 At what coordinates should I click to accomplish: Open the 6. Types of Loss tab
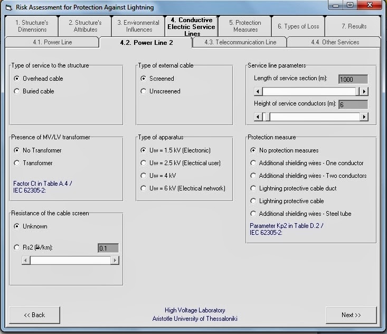tap(298, 26)
